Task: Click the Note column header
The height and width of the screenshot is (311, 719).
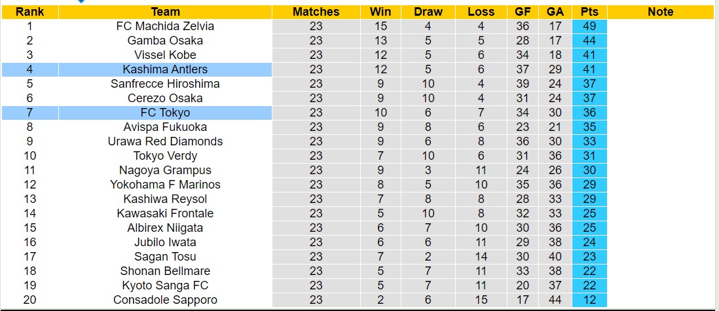Action: (660, 12)
